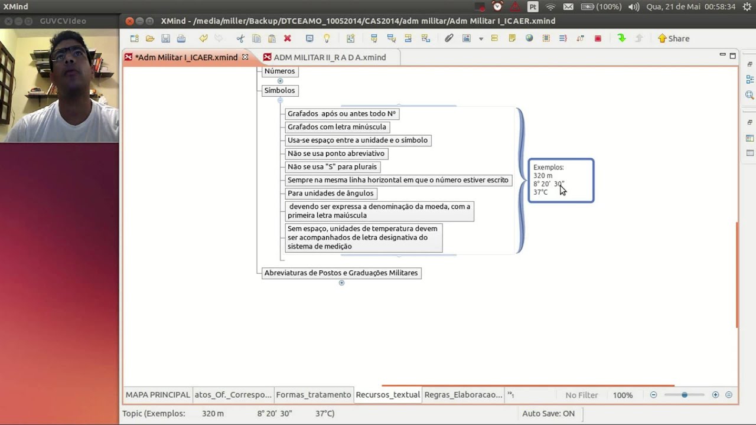Switch to Adm Militar I_ICAER.xmind tab
This screenshot has height=425, width=756.
pos(186,57)
